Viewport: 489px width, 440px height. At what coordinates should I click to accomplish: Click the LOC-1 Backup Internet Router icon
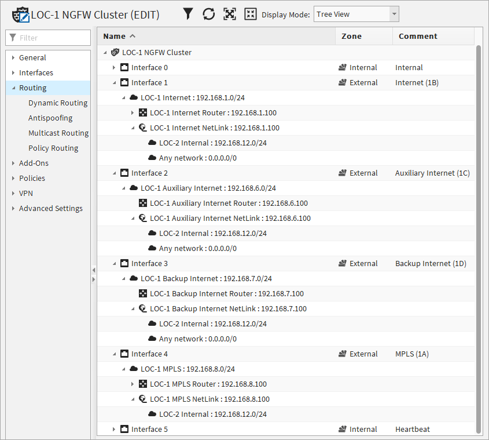pos(143,293)
